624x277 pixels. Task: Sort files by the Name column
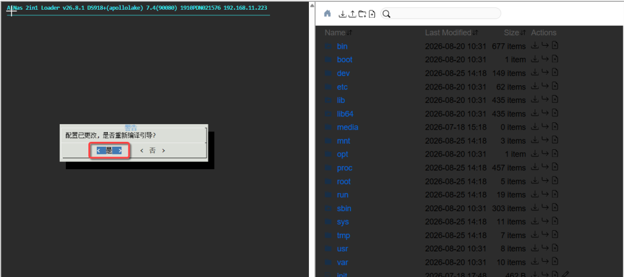pyautogui.click(x=338, y=33)
